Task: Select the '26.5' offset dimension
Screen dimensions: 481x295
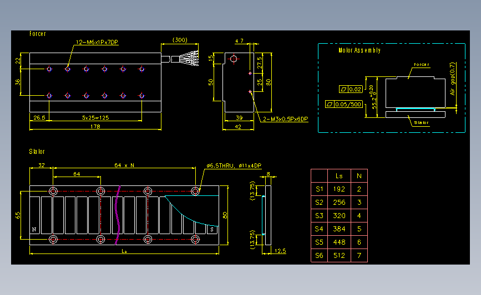Action: coord(39,117)
